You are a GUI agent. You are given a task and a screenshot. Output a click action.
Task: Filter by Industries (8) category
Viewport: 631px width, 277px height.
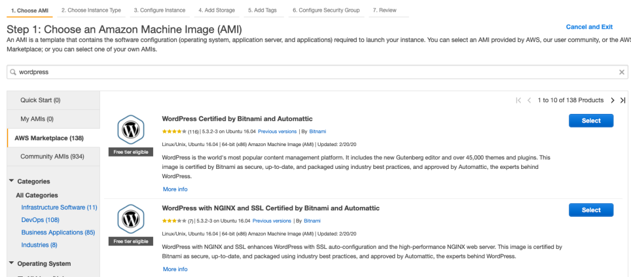(40, 245)
